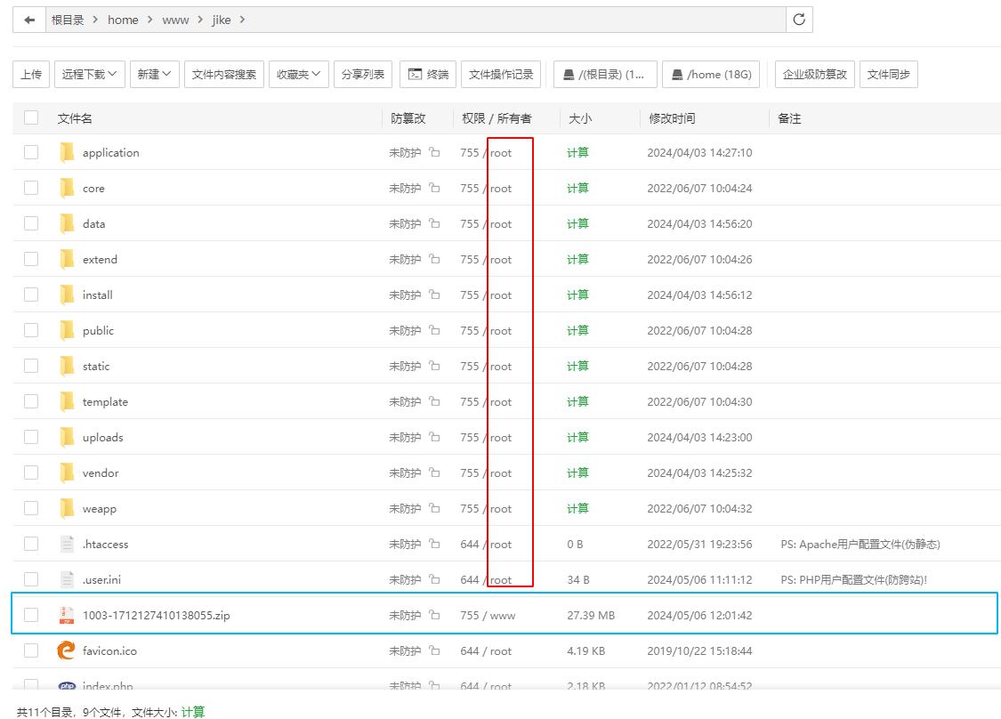1001x719 pixels.
Task: Click the zip archive file icon
Action: (67, 616)
